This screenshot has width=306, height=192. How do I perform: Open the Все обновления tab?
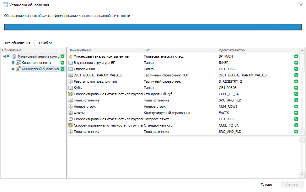tap(18, 43)
